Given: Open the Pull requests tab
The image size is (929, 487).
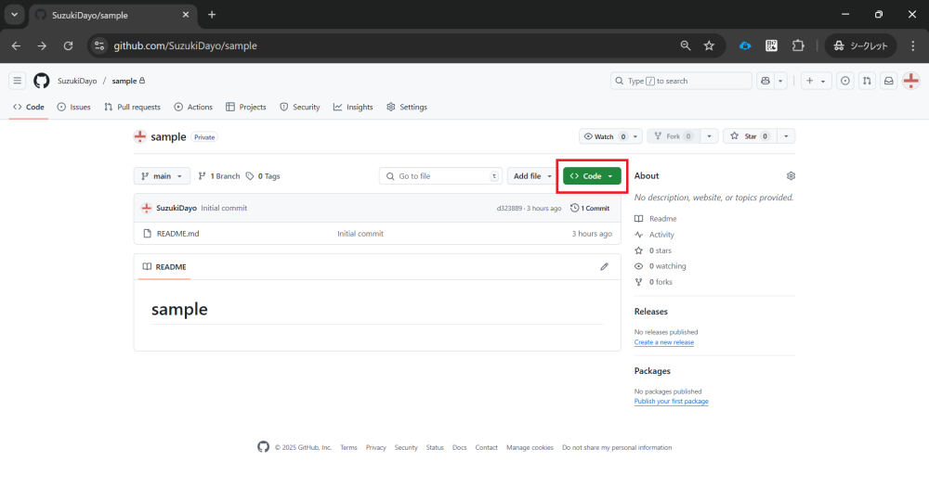Looking at the screenshot, I should point(132,107).
